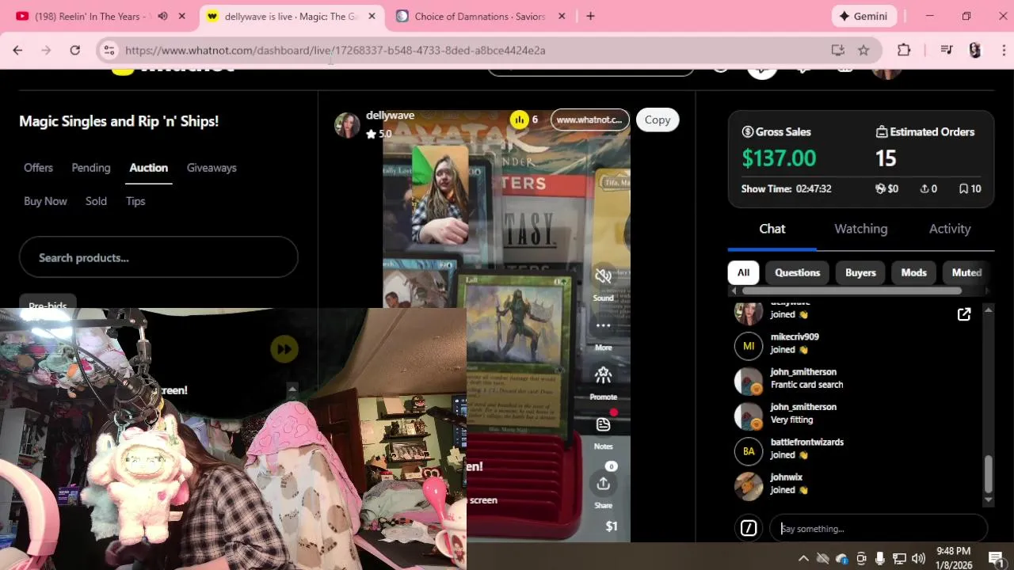The height and width of the screenshot is (570, 1014).
Task: Open a new browser tab
Action: 590,16
